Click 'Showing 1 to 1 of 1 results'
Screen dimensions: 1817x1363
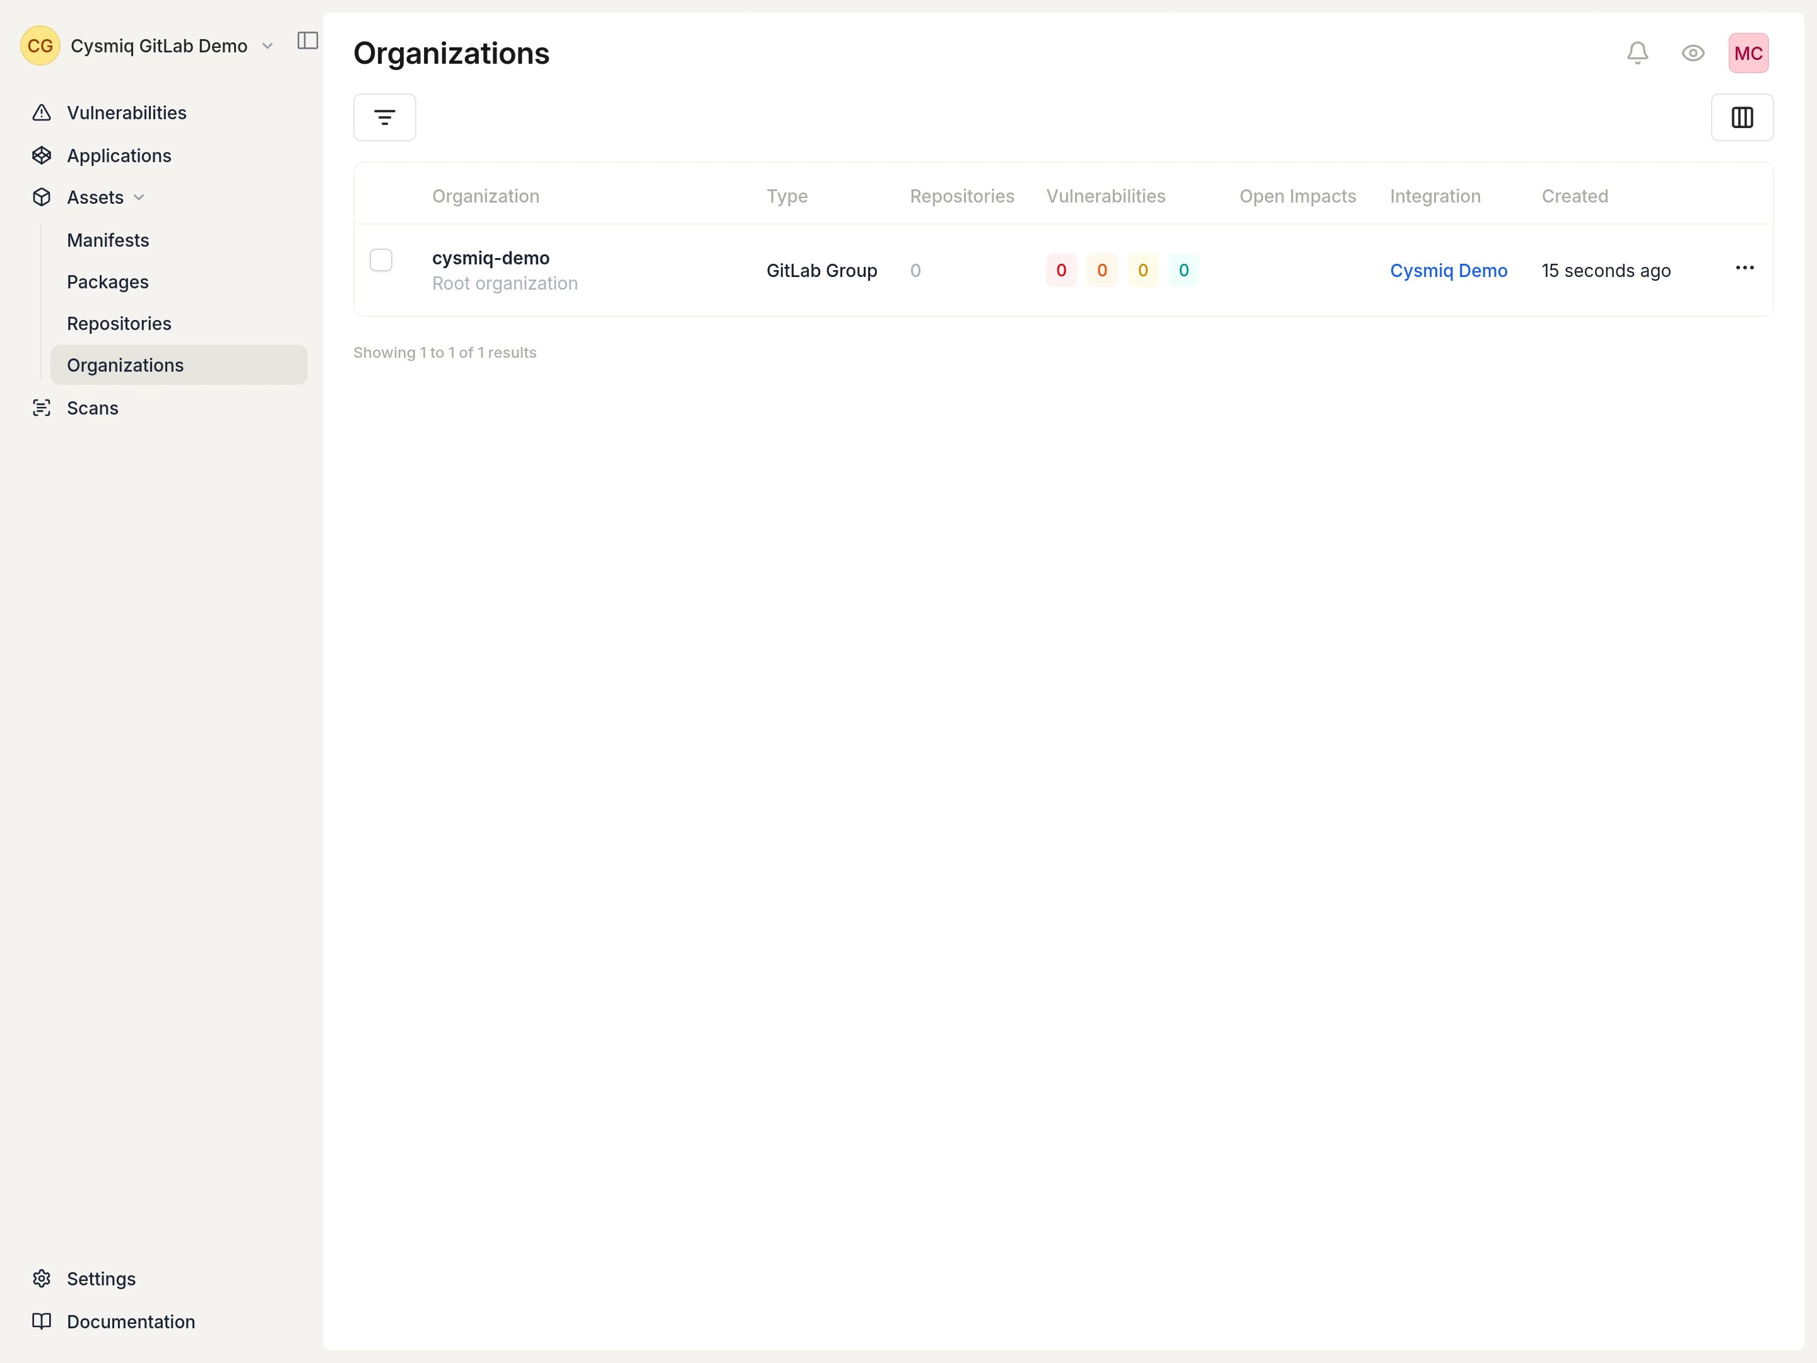[444, 353]
